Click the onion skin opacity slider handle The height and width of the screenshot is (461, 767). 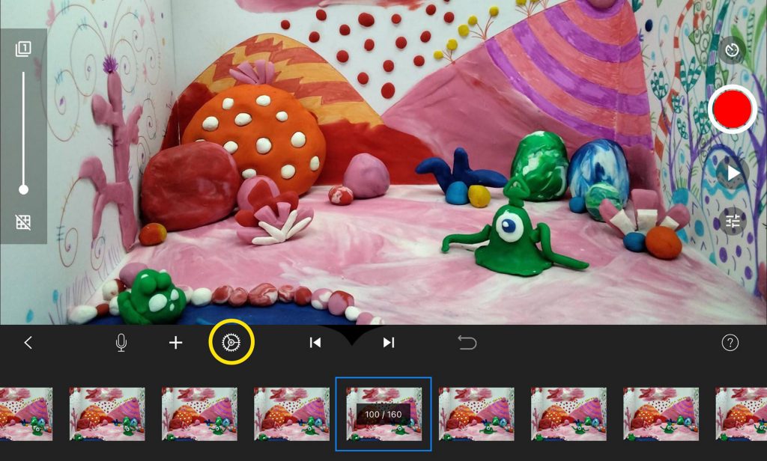[x=23, y=189]
